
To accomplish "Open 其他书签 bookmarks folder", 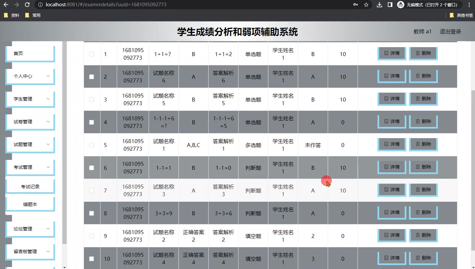I will tap(461, 15).
